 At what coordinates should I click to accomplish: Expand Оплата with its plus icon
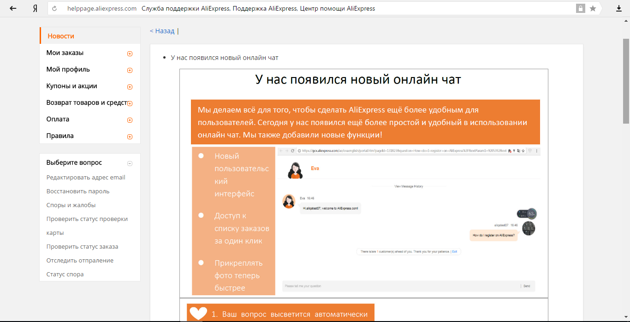pyautogui.click(x=130, y=120)
